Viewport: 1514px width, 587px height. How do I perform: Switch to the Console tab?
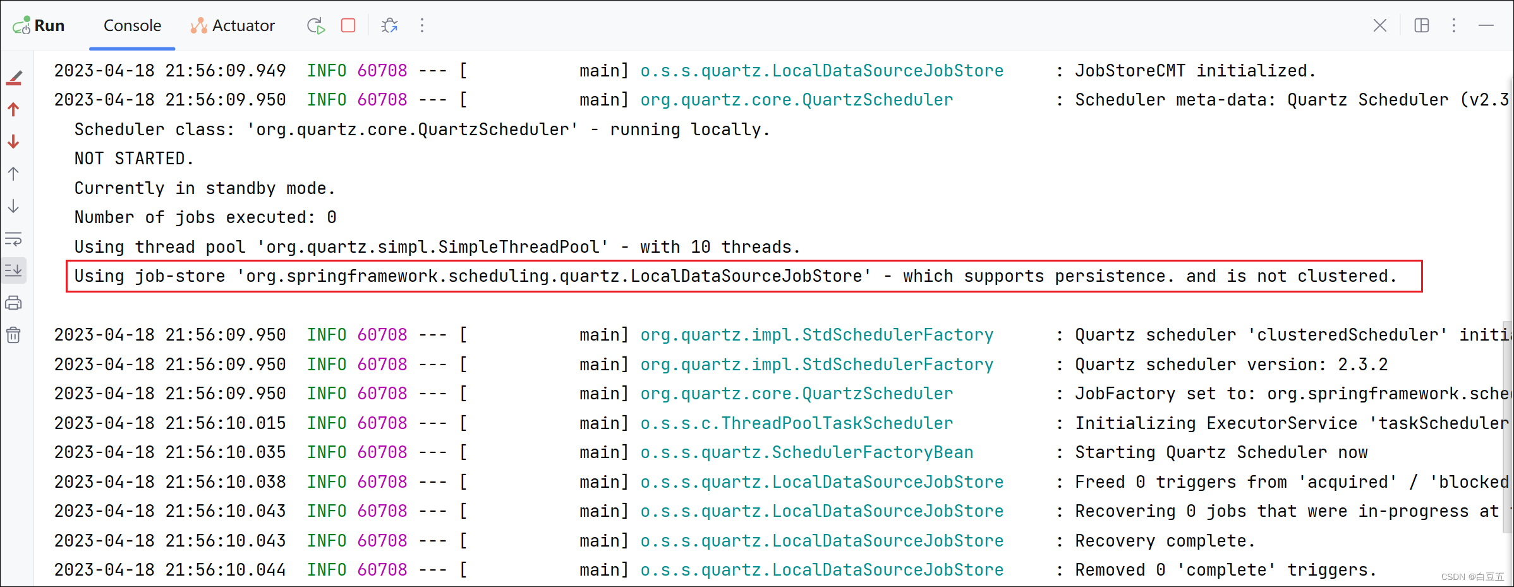pyautogui.click(x=132, y=26)
